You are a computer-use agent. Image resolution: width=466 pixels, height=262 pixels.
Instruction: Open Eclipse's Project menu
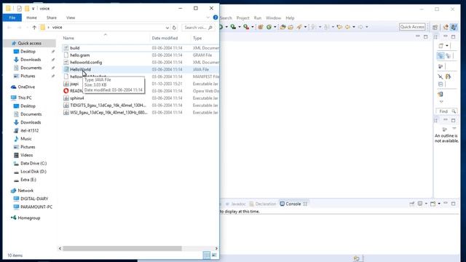click(x=242, y=17)
